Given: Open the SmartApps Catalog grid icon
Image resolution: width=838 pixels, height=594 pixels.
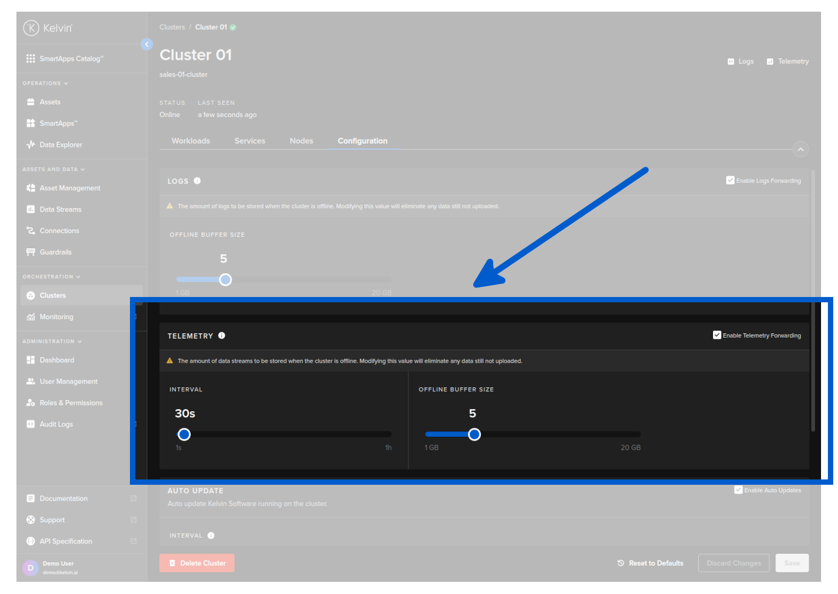Looking at the screenshot, I should click(x=31, y=58).
